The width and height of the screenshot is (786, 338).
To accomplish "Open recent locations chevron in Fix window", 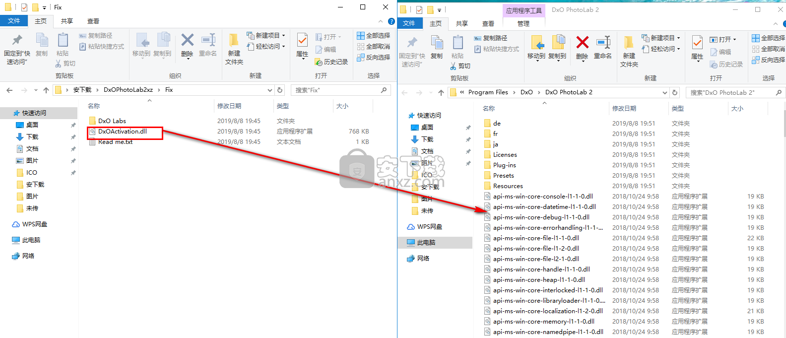I will 36,90.
